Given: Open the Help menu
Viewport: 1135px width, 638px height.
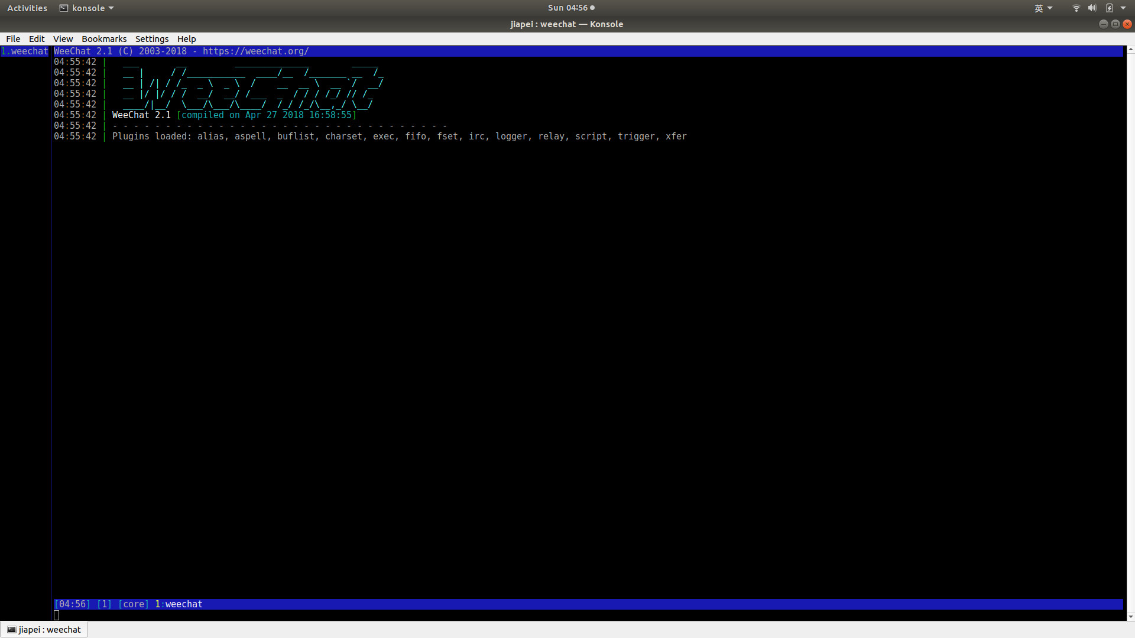Looking at the screenshot, I should coord(186,39).
